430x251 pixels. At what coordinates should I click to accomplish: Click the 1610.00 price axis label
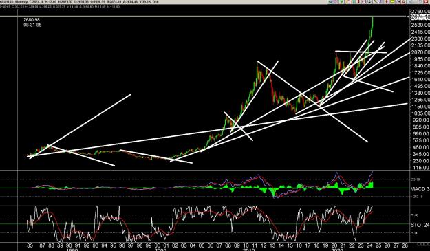(420, 79)
